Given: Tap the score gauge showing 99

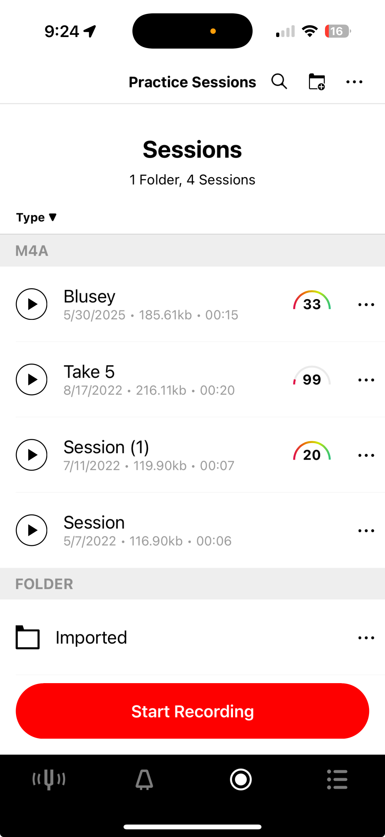Looking at the screenshot, I should 312,377.
